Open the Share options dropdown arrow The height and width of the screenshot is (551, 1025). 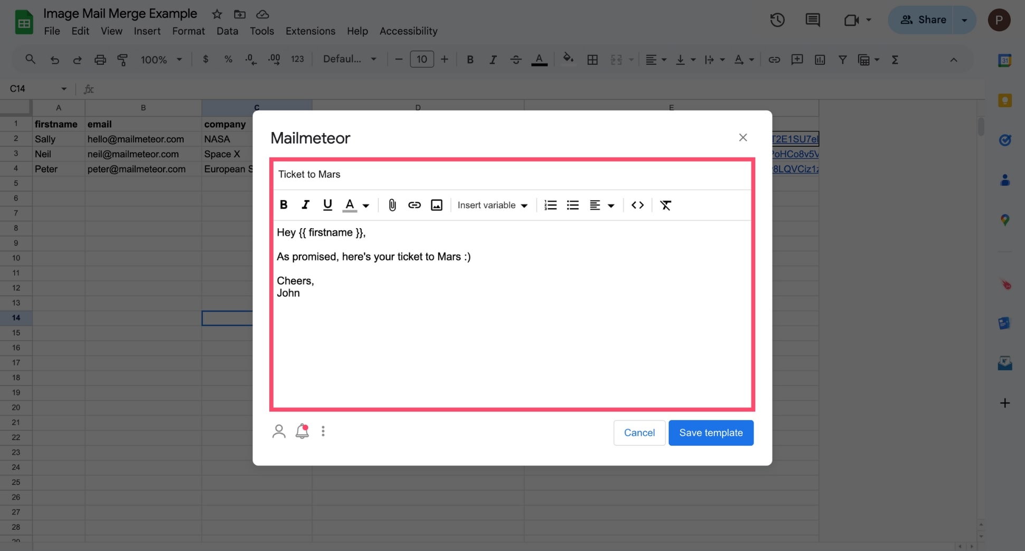coord(964,20)
